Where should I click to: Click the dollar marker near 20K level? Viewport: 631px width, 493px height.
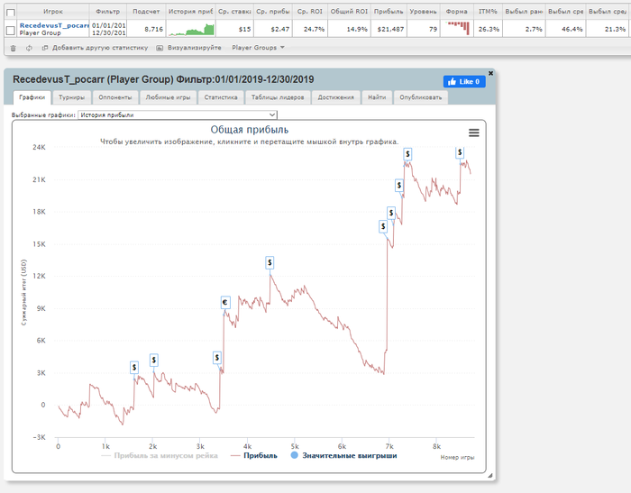coord(398,185)
